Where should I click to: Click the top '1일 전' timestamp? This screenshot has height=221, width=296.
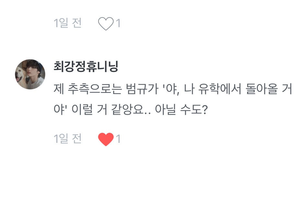click(68, 23)
